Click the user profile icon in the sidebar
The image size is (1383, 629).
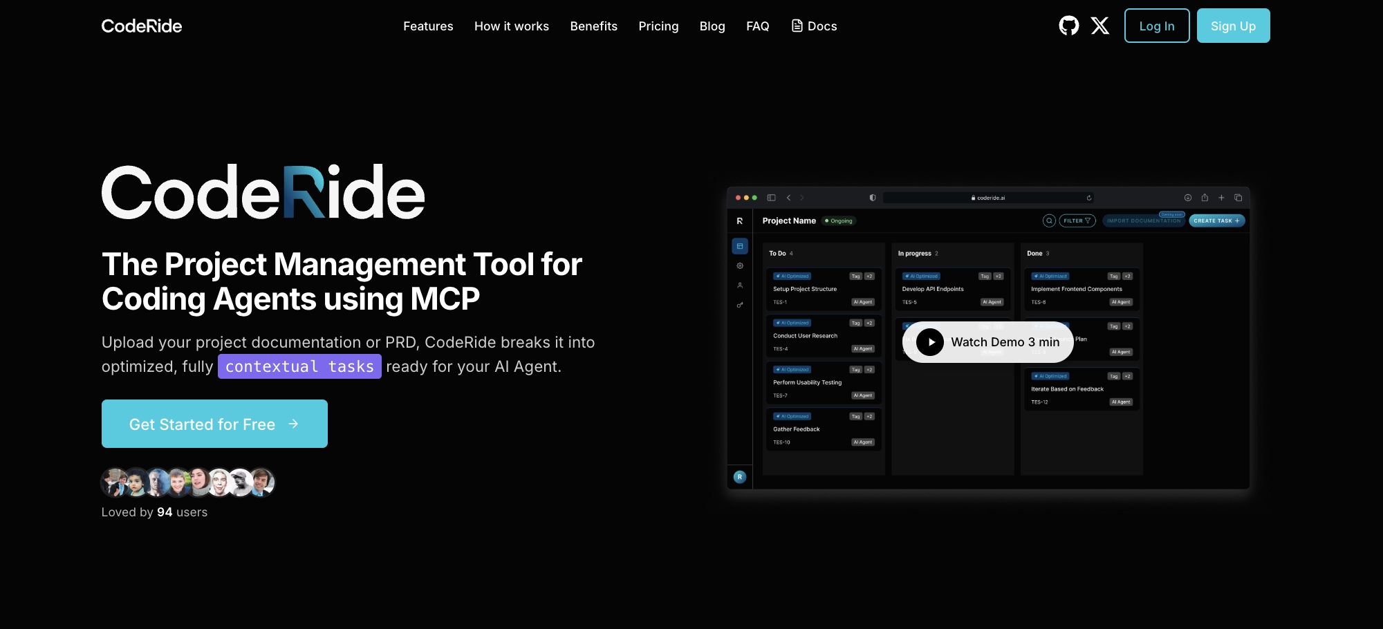[739, 285]
